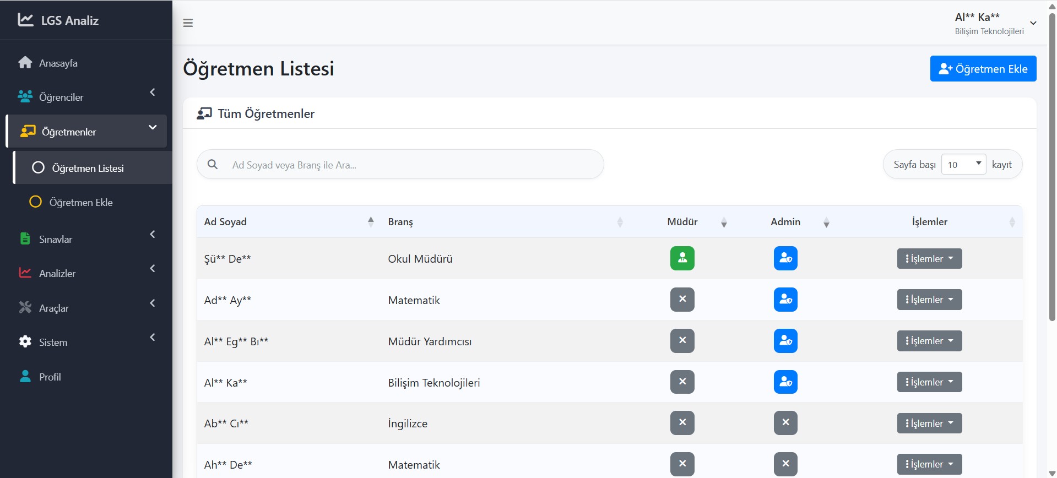Expand the user account menu at top right

click(x=1033, y=23)
